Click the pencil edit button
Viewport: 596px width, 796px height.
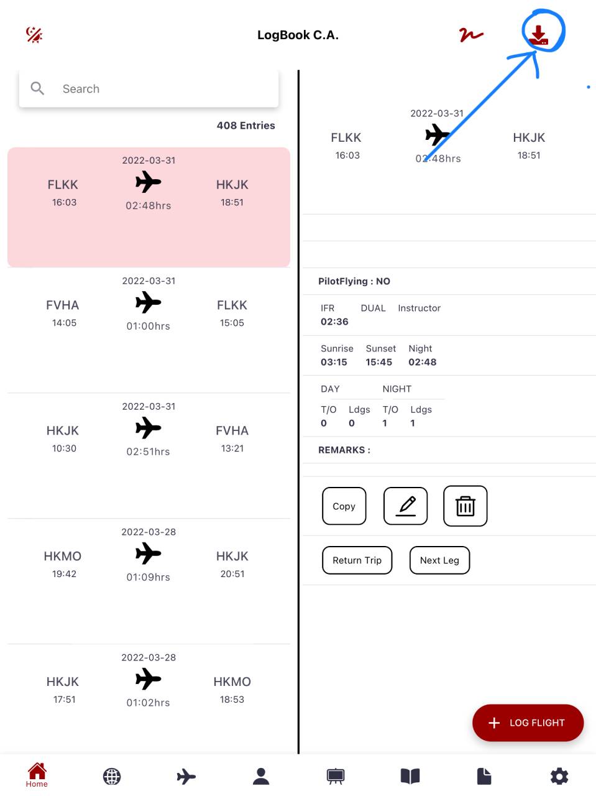coord(406,506)
